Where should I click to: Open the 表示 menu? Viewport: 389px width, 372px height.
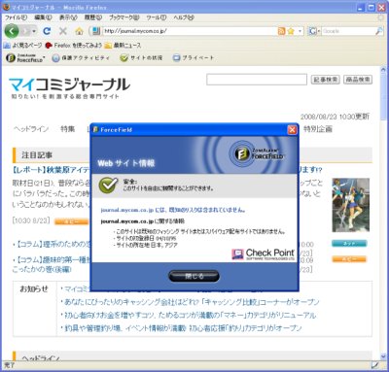pos(68,17)
